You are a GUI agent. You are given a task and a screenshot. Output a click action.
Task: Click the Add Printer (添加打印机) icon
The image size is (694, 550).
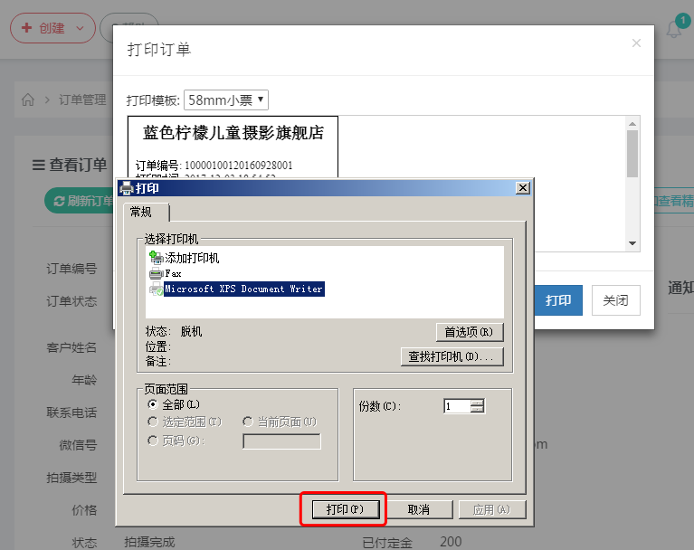pos(157,258)
